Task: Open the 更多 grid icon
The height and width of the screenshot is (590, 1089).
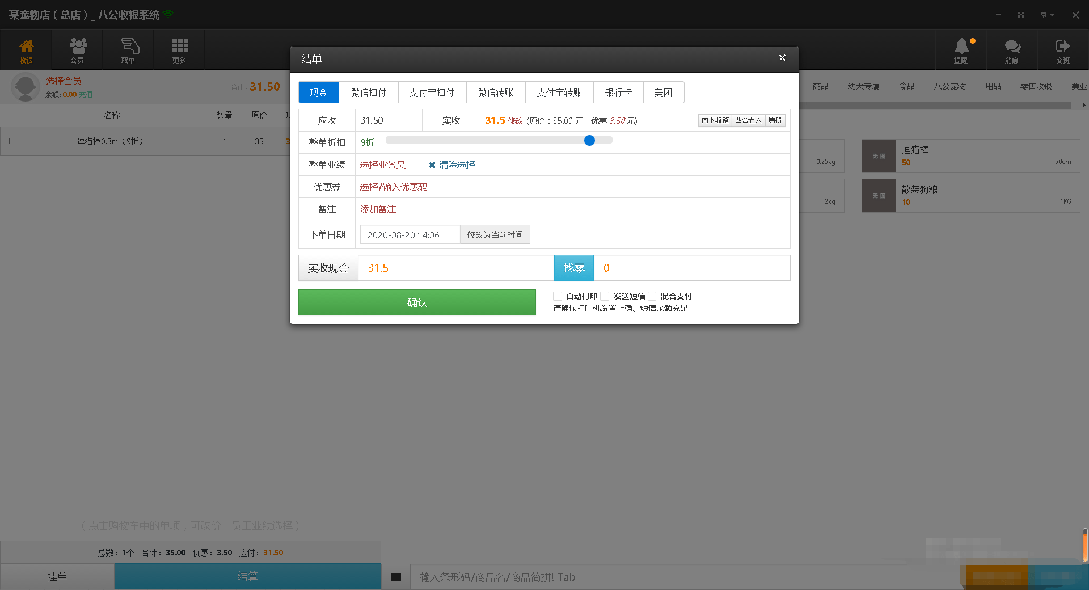Action: click(x=180, y=50)
